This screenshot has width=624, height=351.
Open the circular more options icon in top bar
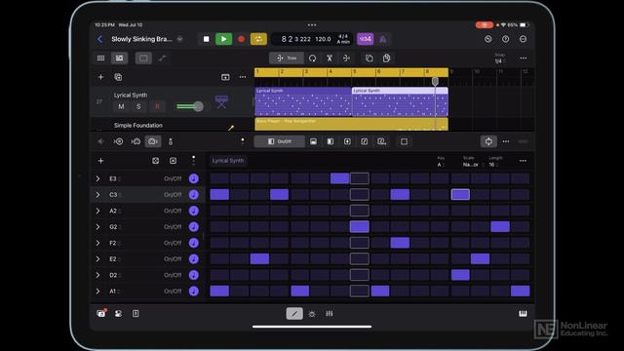(523, 39)
